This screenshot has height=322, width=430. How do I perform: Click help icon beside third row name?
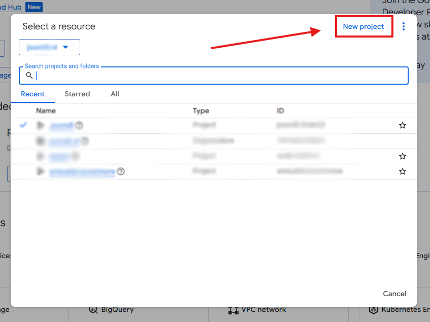[x=75, y=156]
